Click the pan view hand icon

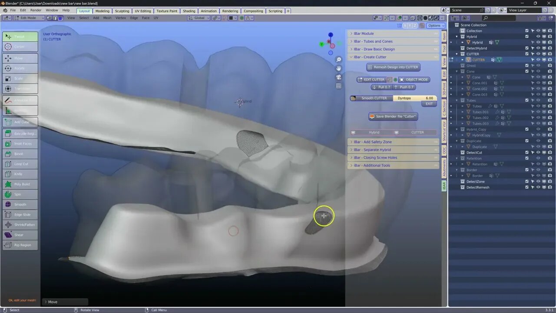[339, 69]
